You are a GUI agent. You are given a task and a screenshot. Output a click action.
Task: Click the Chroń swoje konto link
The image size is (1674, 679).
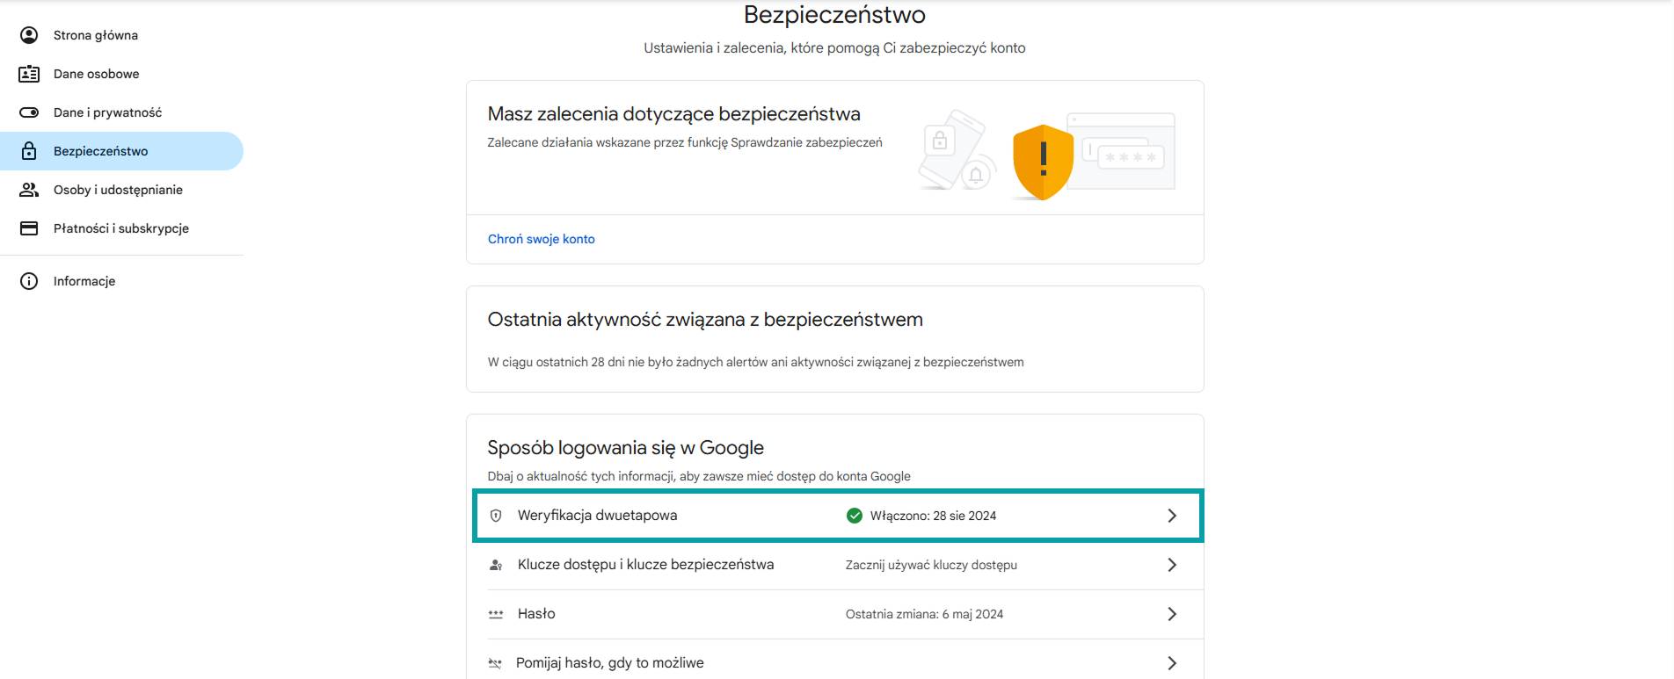542,239
